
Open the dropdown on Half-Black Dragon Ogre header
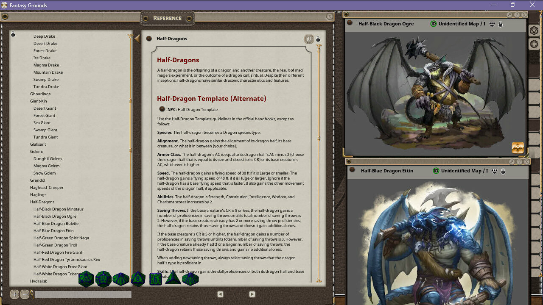click(492, 24)
